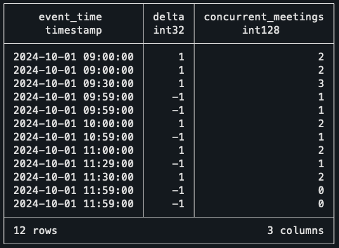The image size is (339, 248).
Task: Click the int32 type label
Action: [x=169, y=30]
